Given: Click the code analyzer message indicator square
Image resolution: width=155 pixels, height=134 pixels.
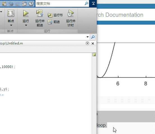Looking at the screenshot, I should point(94,55).
